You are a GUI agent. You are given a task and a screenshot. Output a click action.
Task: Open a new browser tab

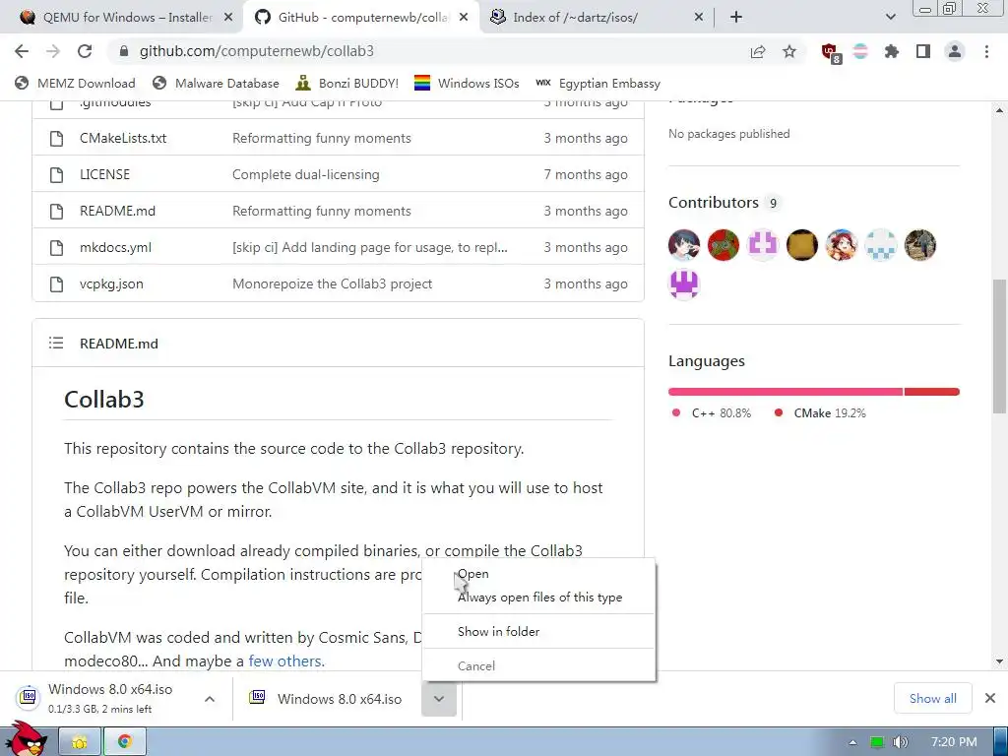point(736,18)
